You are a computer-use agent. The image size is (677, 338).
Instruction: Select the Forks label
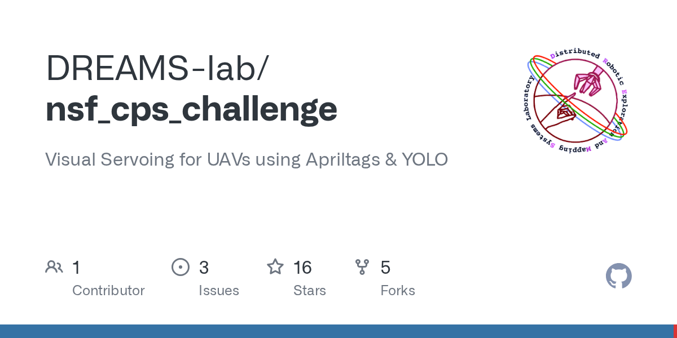click(x=398, y=291)
